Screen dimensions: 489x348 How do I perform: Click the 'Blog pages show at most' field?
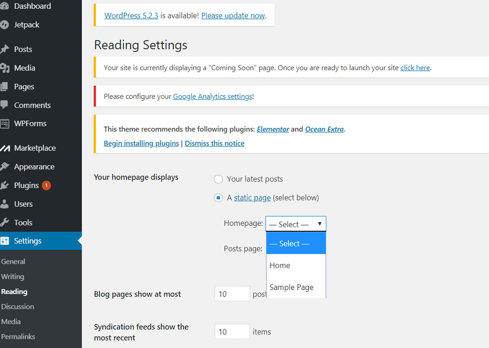(x=232, y=294)
